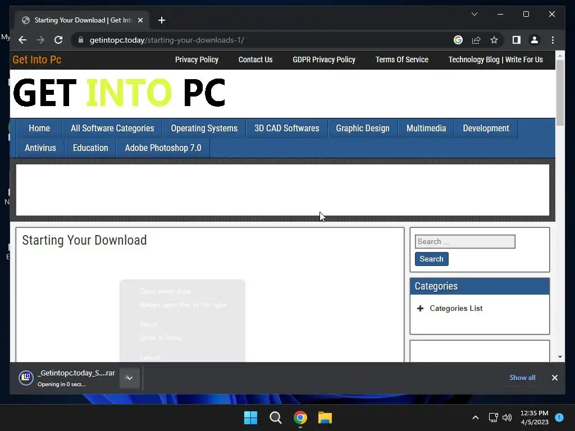Open the Contact Us link
The height and width of the screenshot is (431, 575).
tap(255, 59)
